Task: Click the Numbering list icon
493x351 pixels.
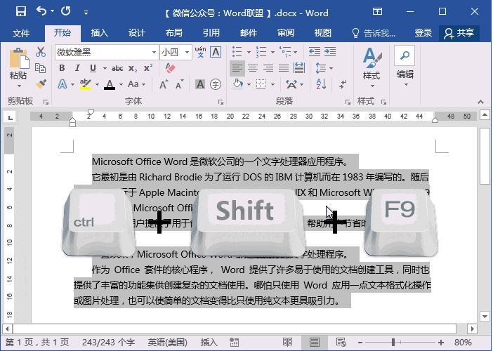Action: coord(261,52)
